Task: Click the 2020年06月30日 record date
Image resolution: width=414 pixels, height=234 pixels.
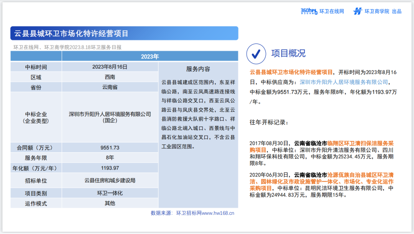Action: coord(268,175)
